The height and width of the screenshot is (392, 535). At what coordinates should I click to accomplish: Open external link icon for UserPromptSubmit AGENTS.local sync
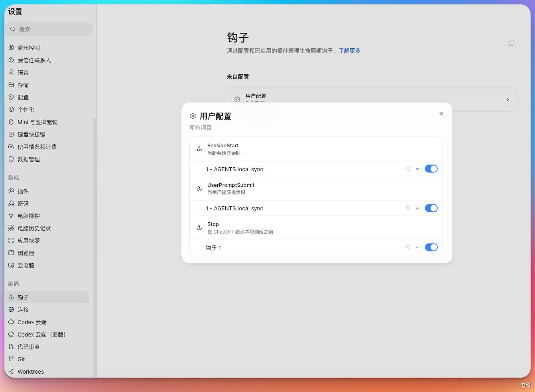tap(408, 208)
